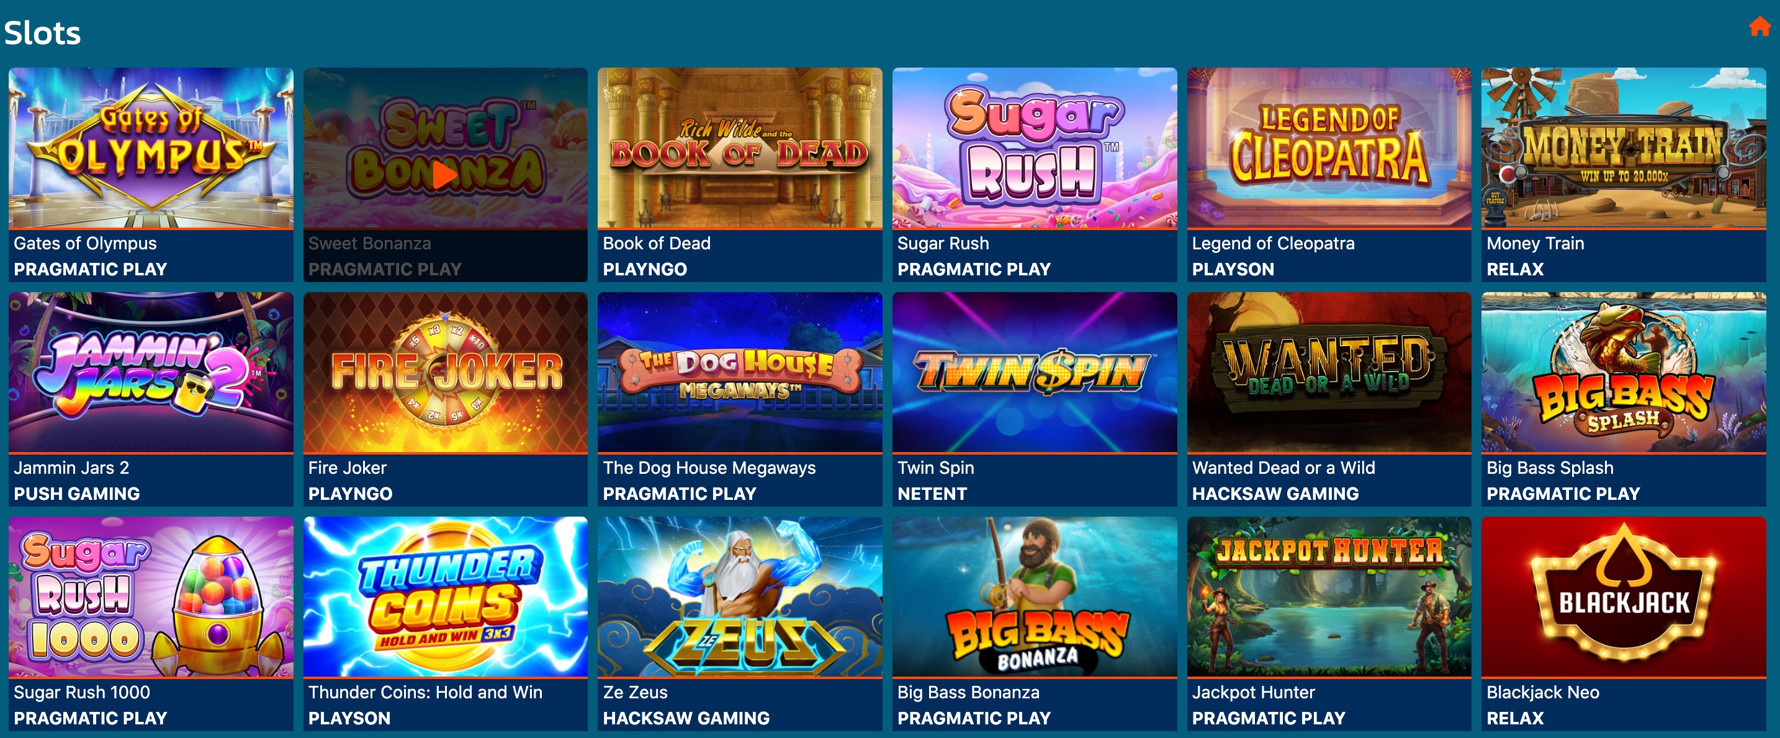This screenshot has height=738, width=1780.
Task: Choose the Money Train game thumbnail
Action: click(x=1623, y=148)
